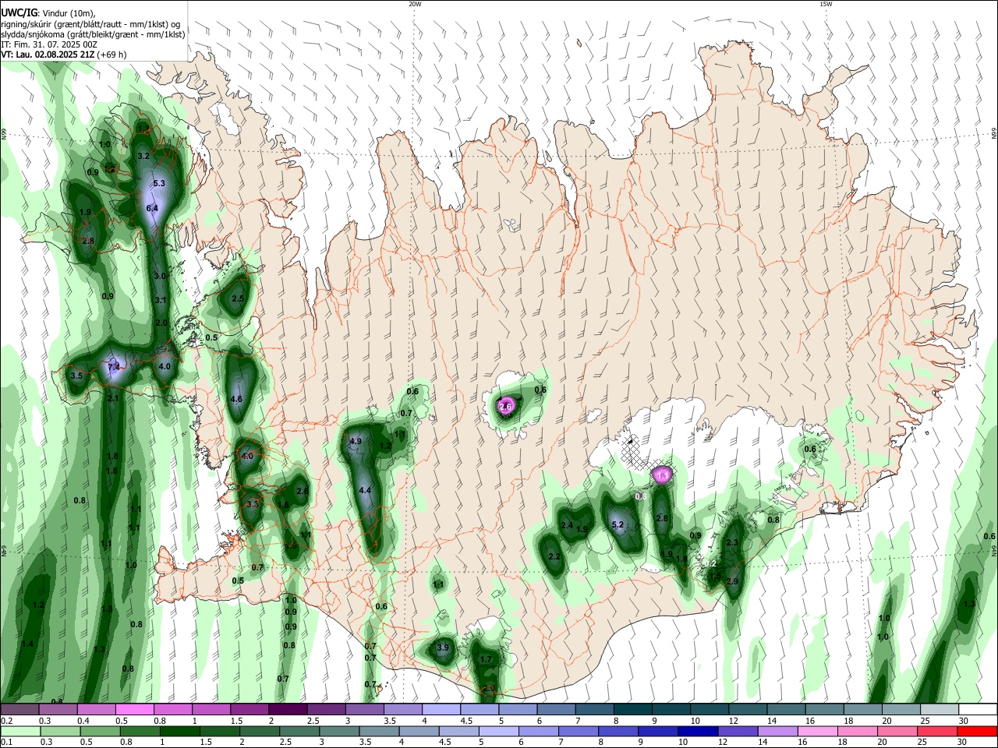Screen dimensions: 998x748
Task: Select the darkest purple swatch labeled 2
Action: coord(287,709)
